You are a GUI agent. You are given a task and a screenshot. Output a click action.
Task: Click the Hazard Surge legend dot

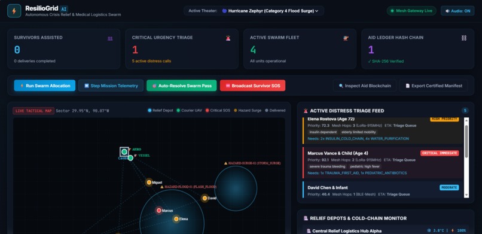pyautogui.click(x=236, y=110)
